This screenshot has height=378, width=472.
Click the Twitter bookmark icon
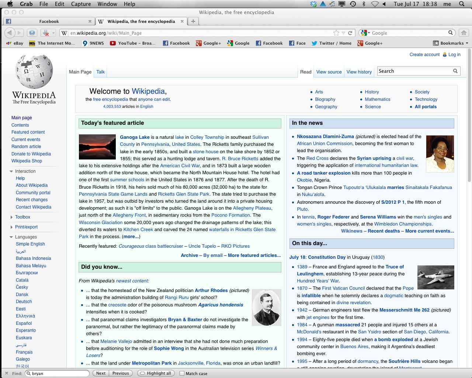[x=314, y=43]
